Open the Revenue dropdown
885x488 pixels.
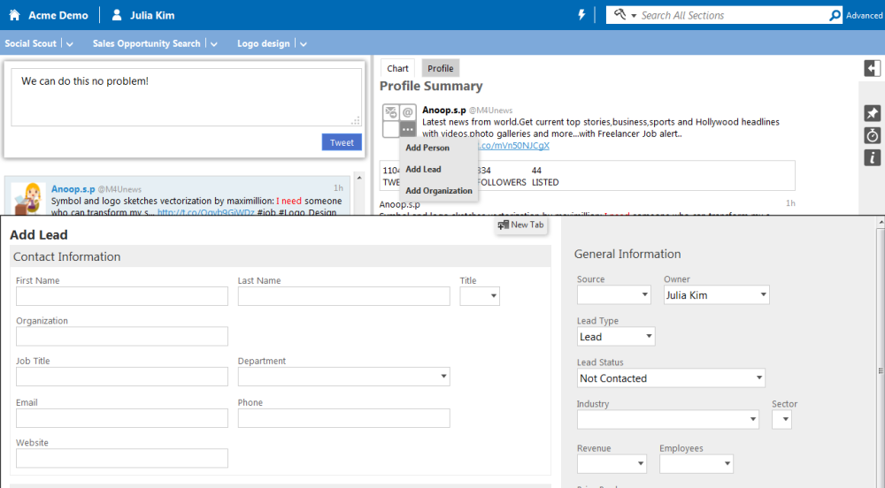tap(612, 464)
